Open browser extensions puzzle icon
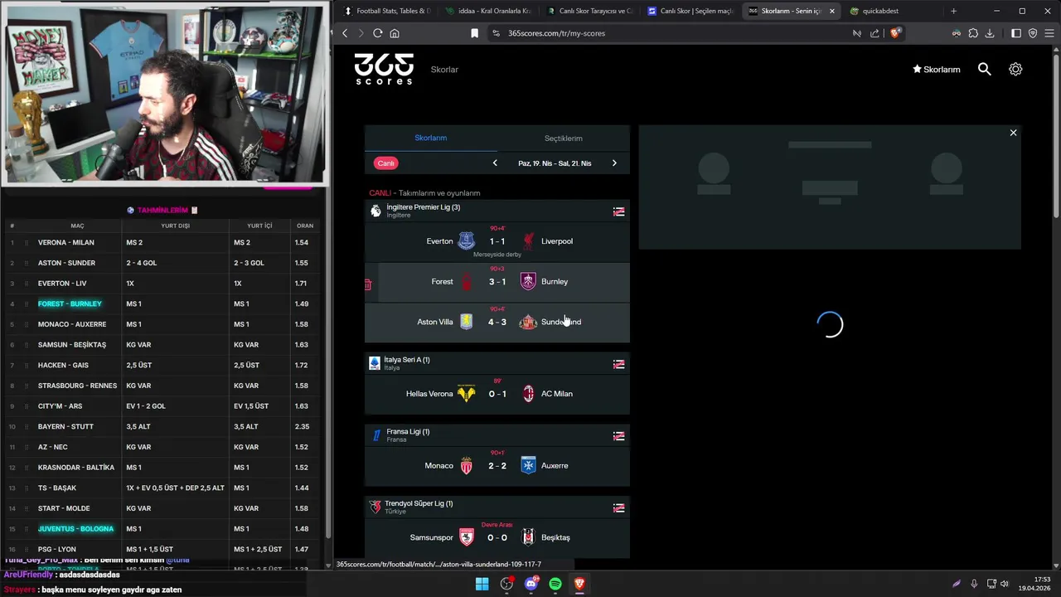 [x=973, y=33]
